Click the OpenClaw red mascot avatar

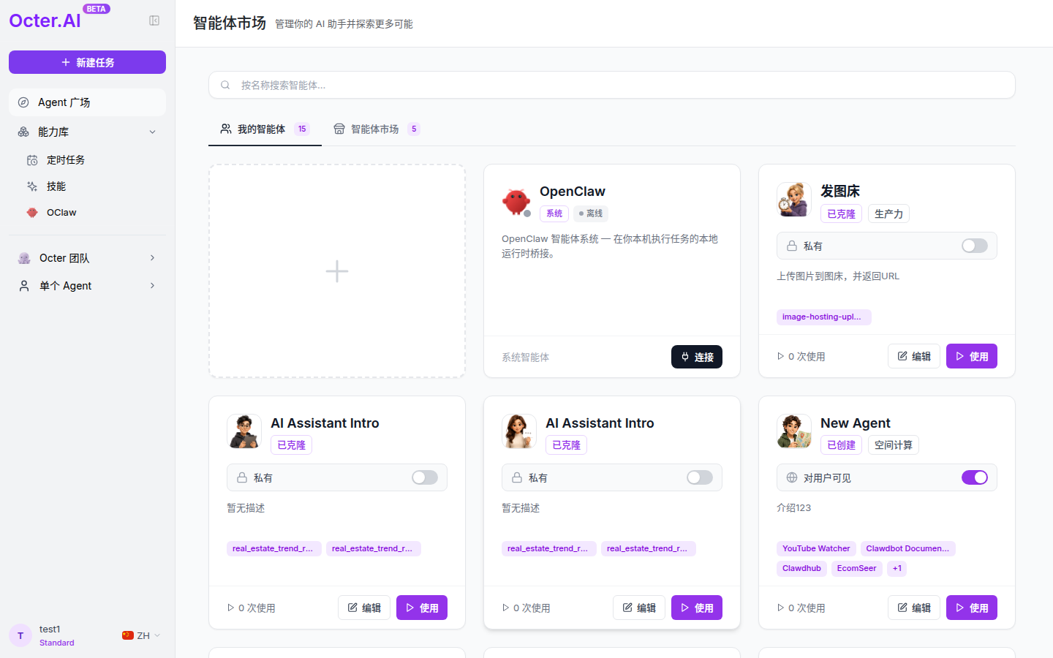click(x=516, y=202)
